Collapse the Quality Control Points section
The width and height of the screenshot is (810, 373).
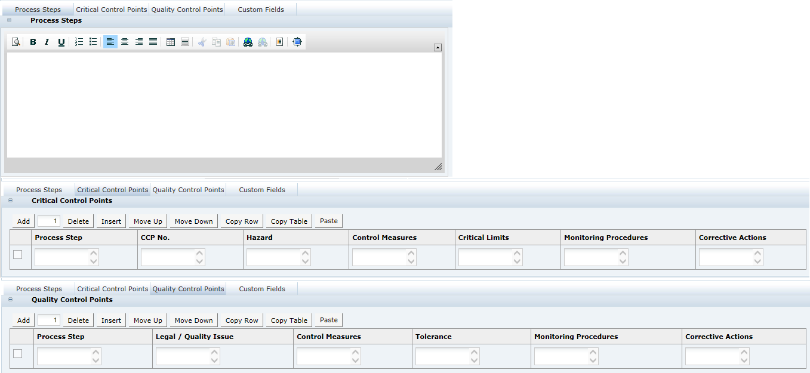pyautogui.click(x=10, y=299)
